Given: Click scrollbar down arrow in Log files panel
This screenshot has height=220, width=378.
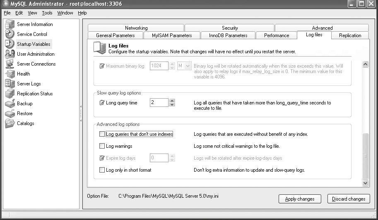Looking at the screenshot, I should click(x=365, y=183).
